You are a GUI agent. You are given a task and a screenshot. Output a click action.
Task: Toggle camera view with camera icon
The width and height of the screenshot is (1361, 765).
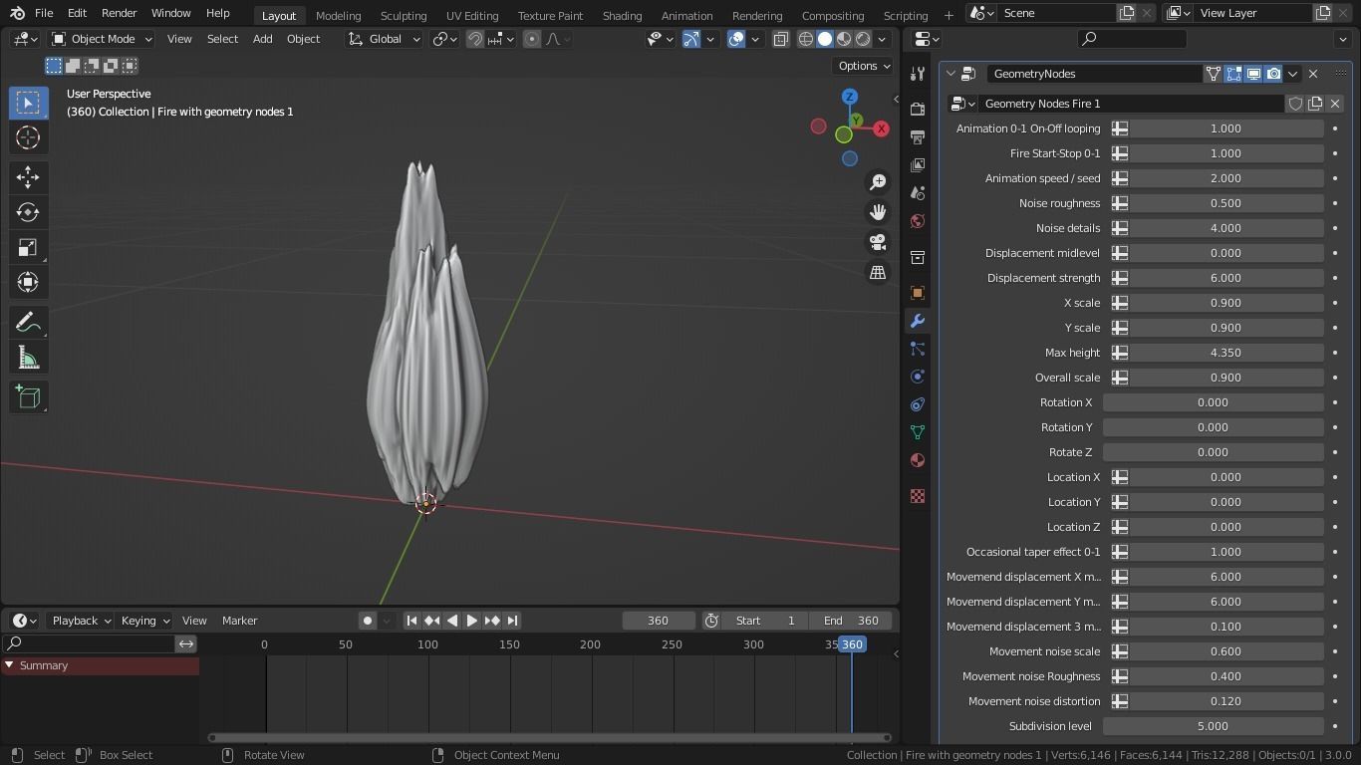(878, 242)
